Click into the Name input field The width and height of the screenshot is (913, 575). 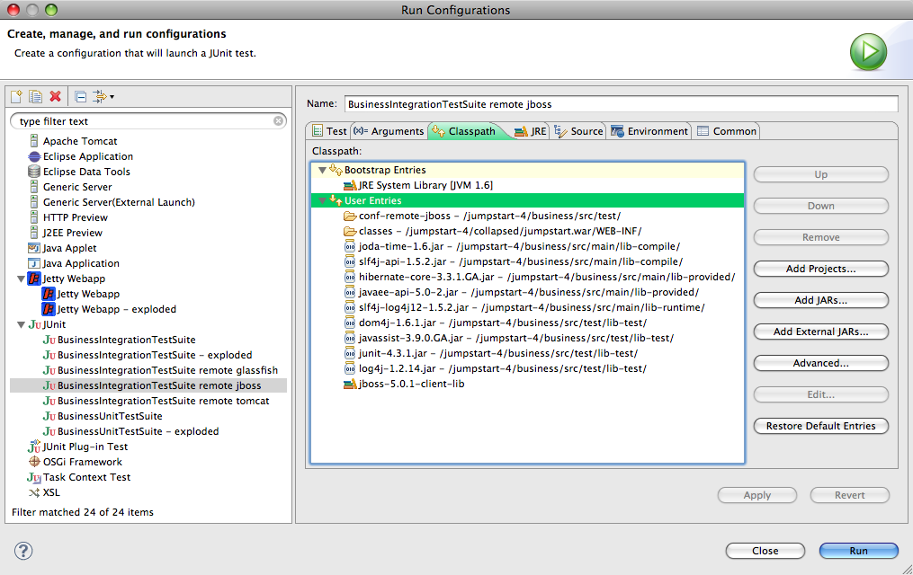(x=621, y=104)
